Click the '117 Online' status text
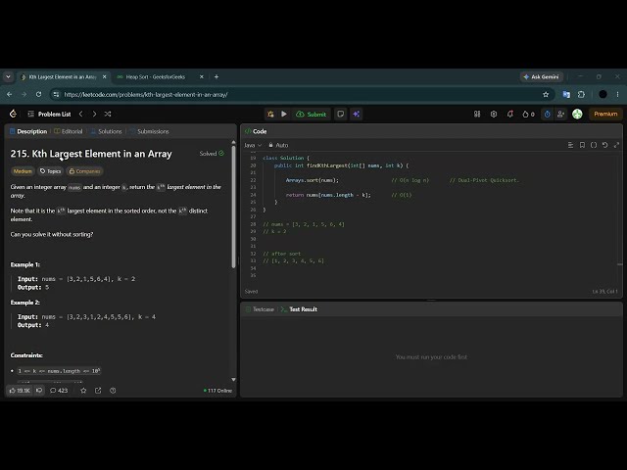The image size is (627, 470). [x=217, y=391]
